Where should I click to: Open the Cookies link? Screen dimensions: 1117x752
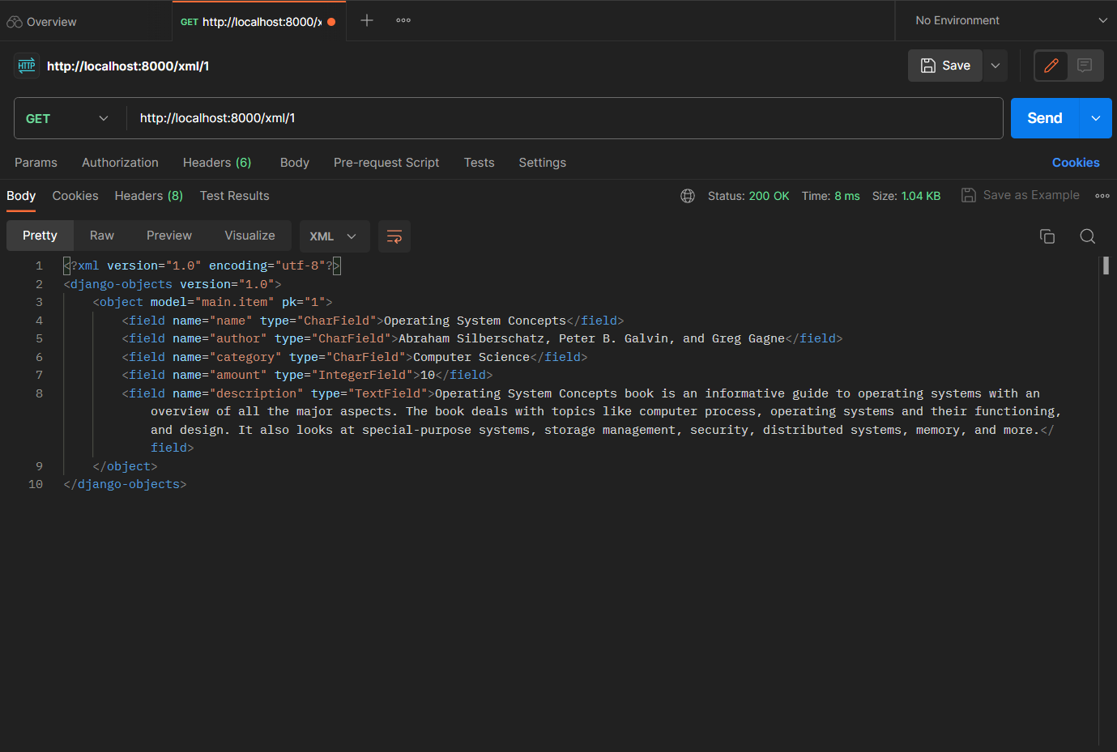click(x=1076, y=163)
